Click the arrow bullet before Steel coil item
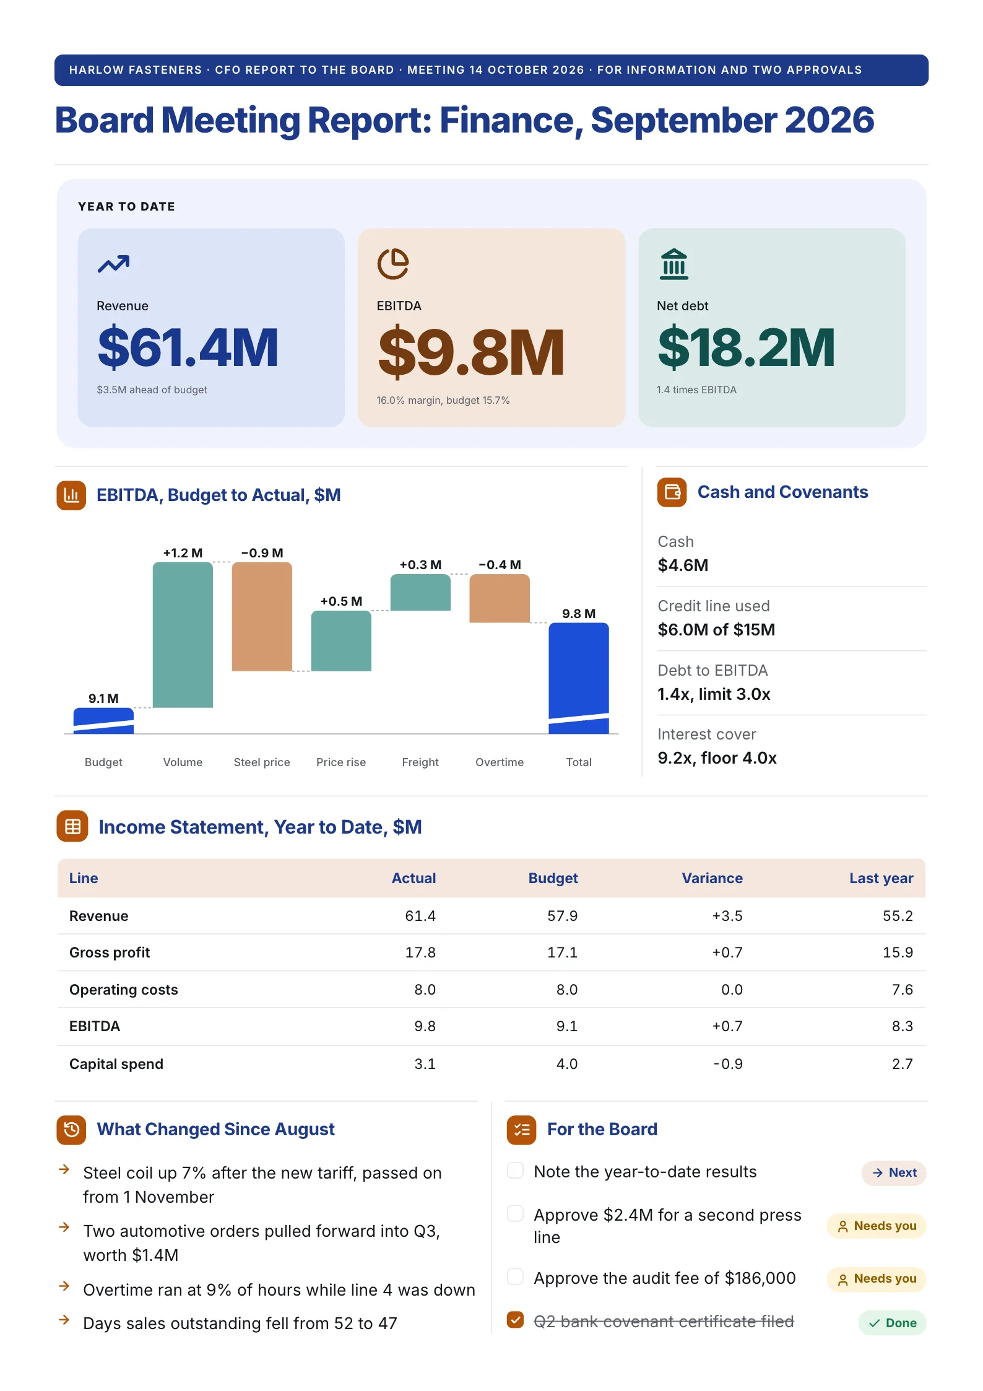This screenshot has width=983, height=1391. 64,1169
